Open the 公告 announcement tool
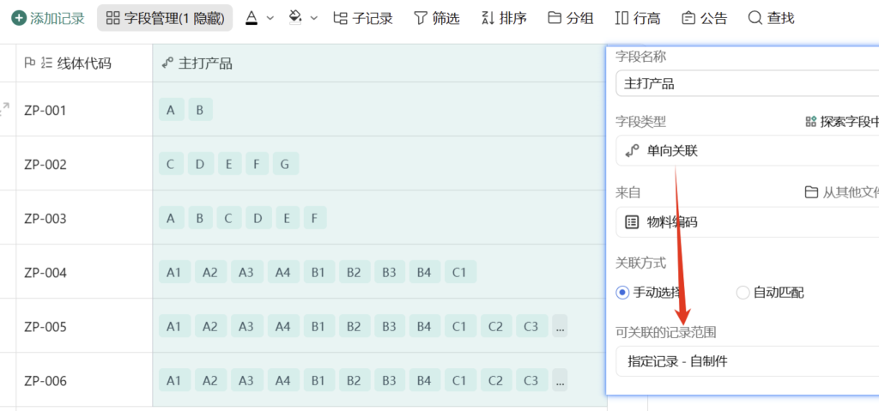 pos(705,18)
